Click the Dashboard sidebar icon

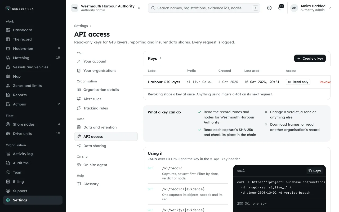8,30
